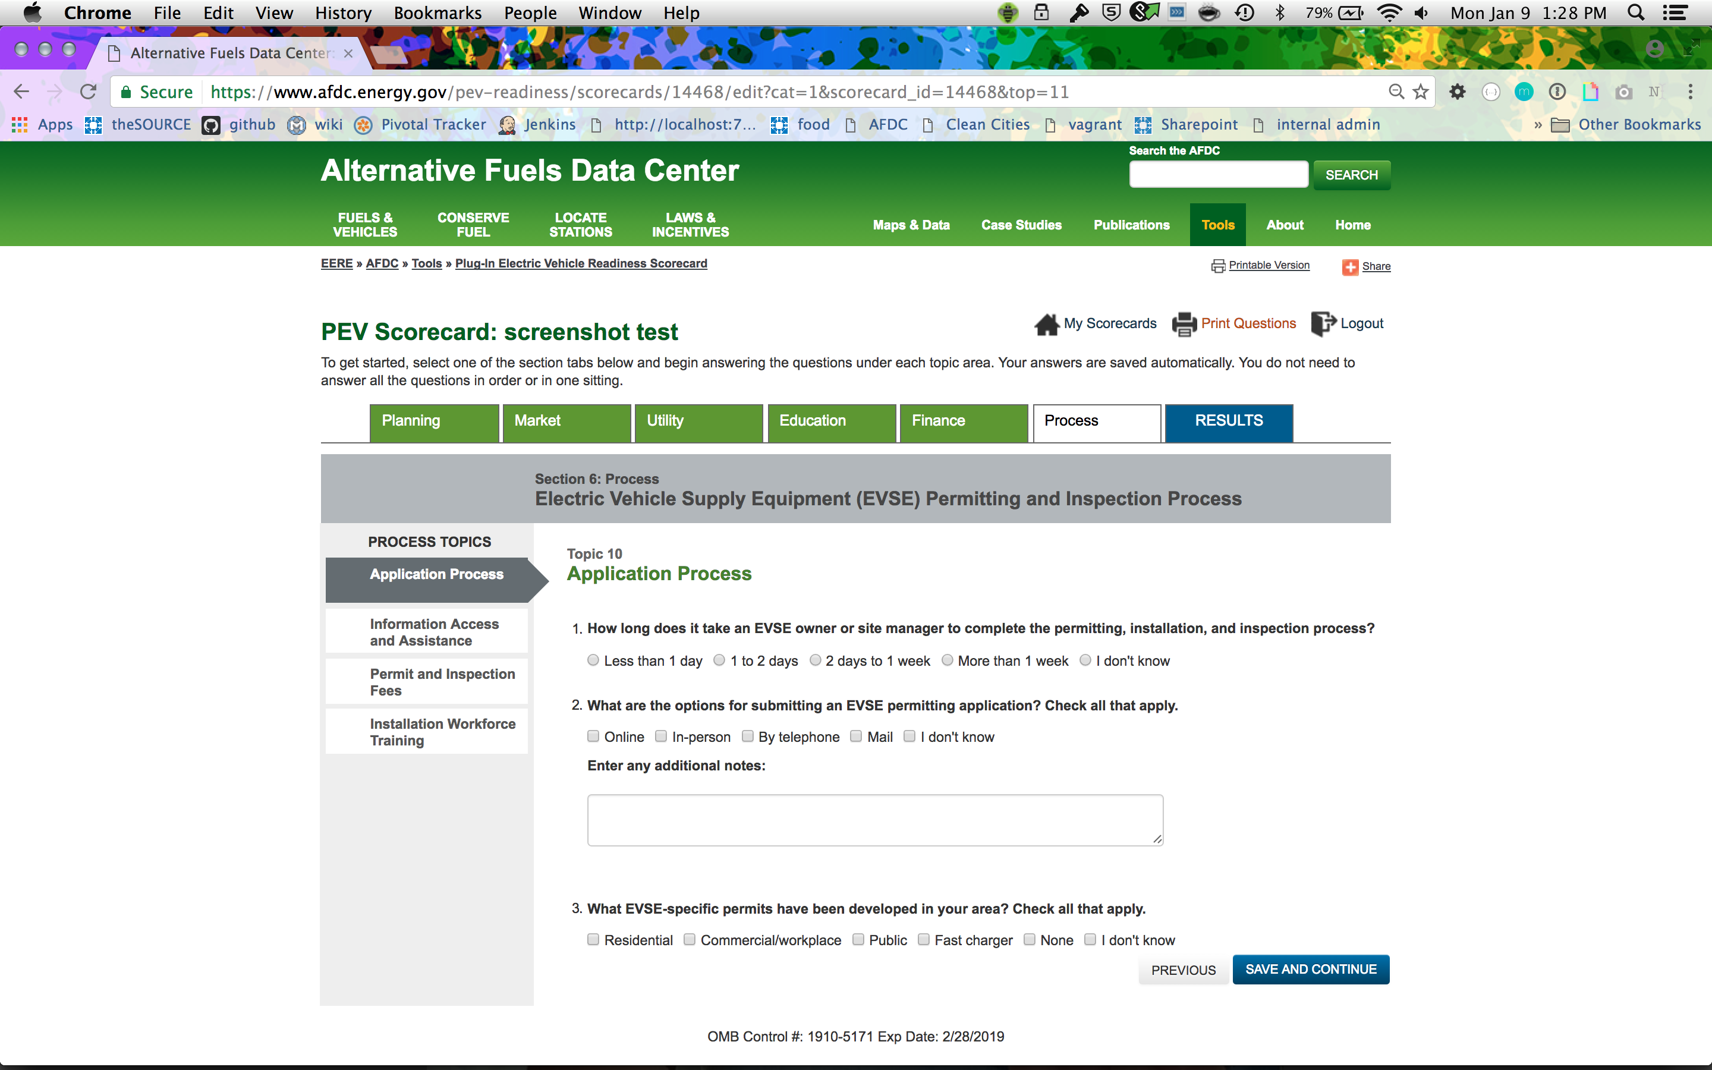
Task: Open macOS Spotlight search icon
Action: 1635,12
